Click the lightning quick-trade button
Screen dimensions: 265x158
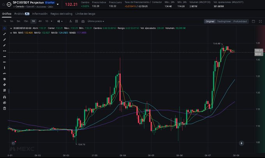point(242,143)
